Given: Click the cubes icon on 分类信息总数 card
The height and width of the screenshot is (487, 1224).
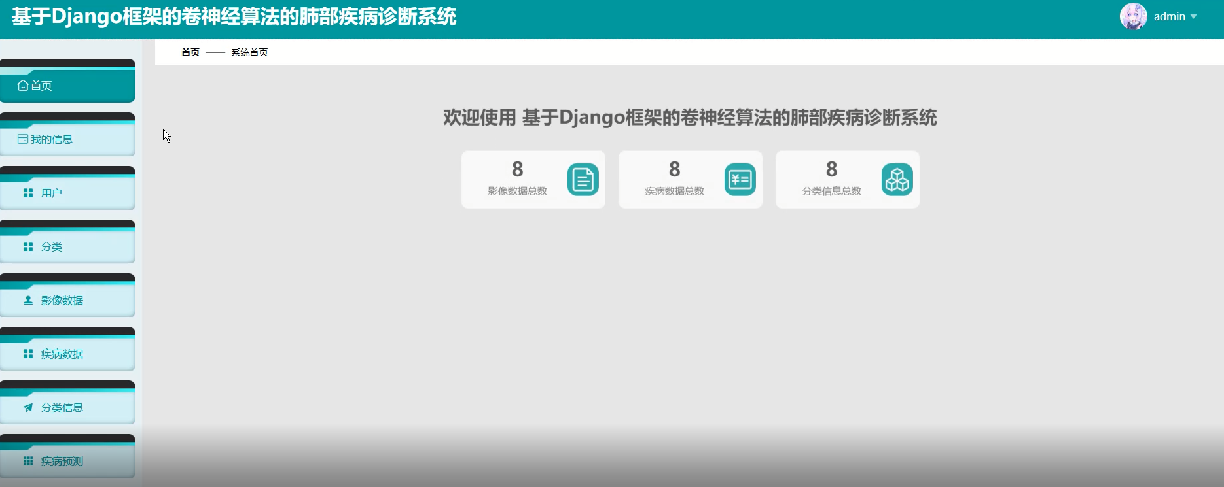Looking at the screenshot, I should pyautogui.click(x=897, y=180).
